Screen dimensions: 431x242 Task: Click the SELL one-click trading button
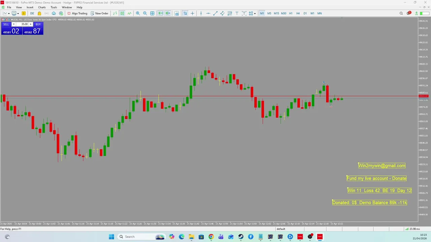[x=6, y=24]
